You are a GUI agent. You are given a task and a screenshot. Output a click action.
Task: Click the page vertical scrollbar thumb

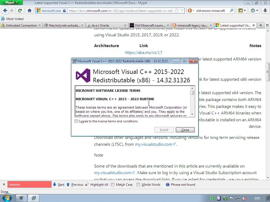pos(268,72)
